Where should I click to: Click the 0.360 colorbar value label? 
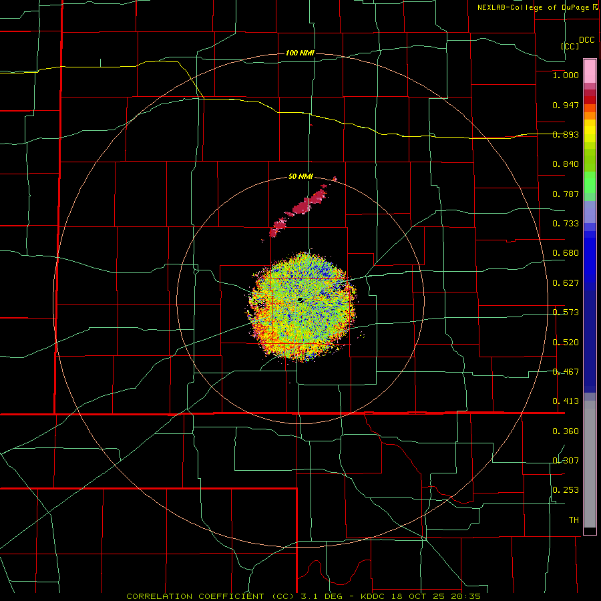566,431
